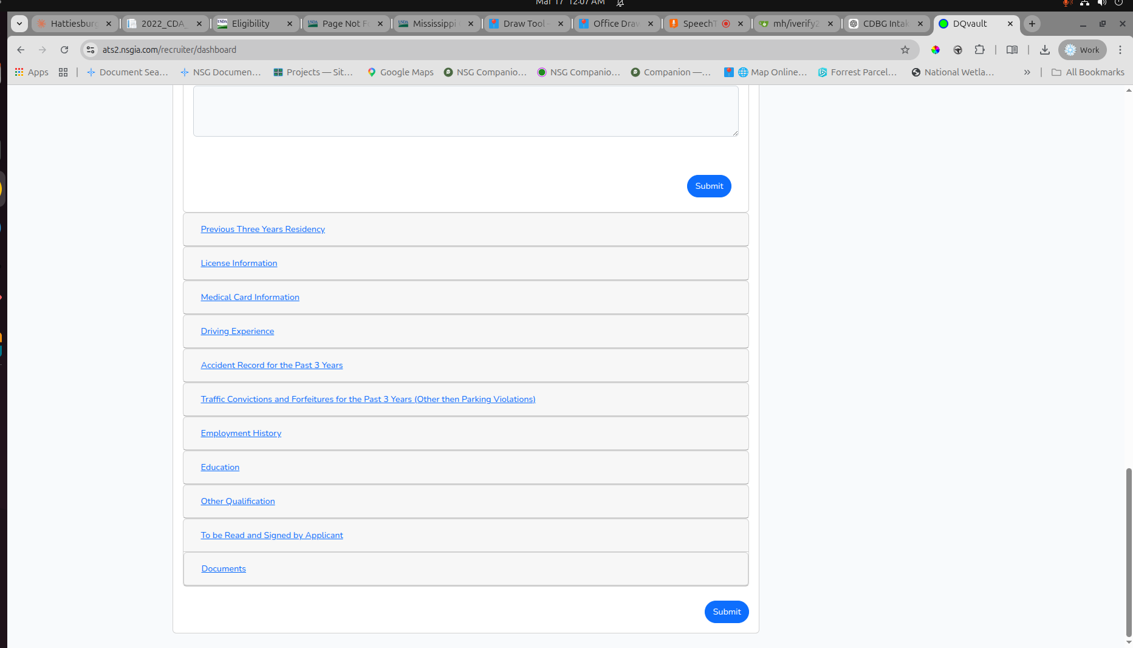
Task: Expand the Previous Three Years Residency section
Action: pos(262,229)
